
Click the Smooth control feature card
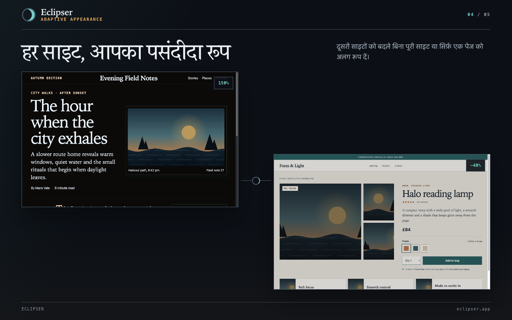click(381, 284)
